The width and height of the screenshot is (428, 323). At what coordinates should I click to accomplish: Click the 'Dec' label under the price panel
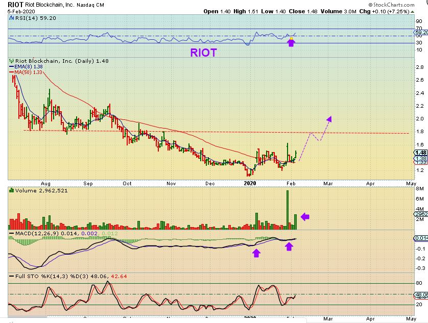210,184
